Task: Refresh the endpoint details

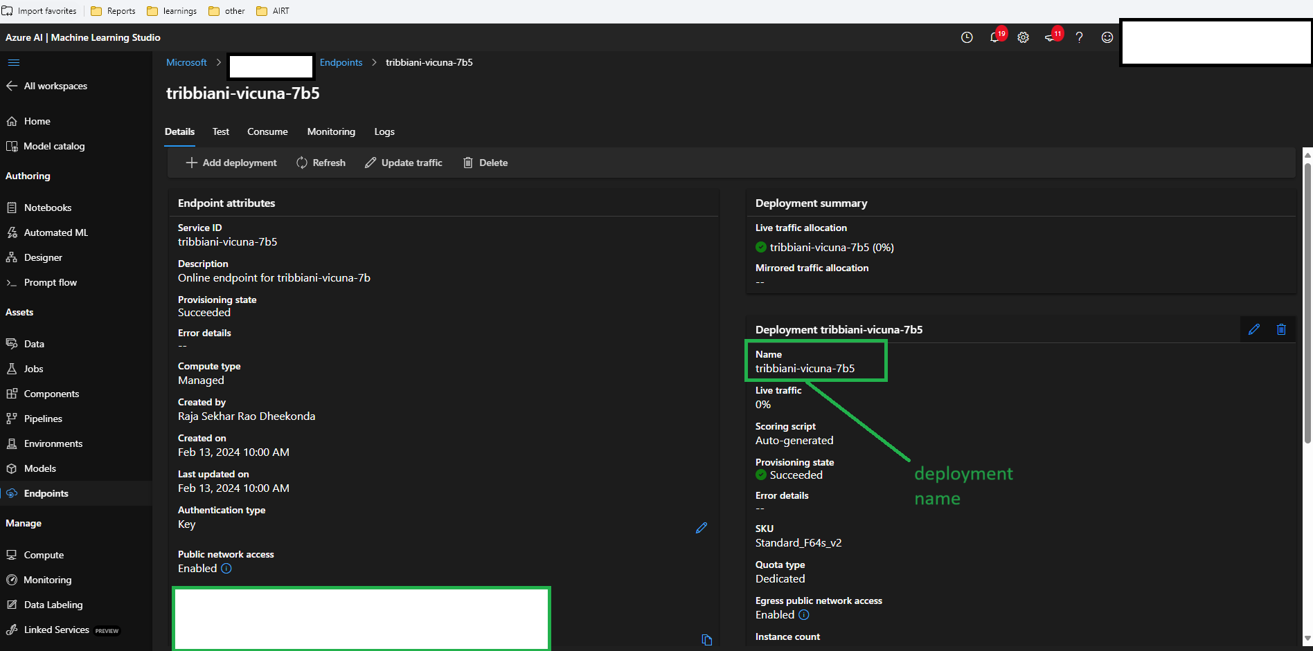Action: click(321, 162)
